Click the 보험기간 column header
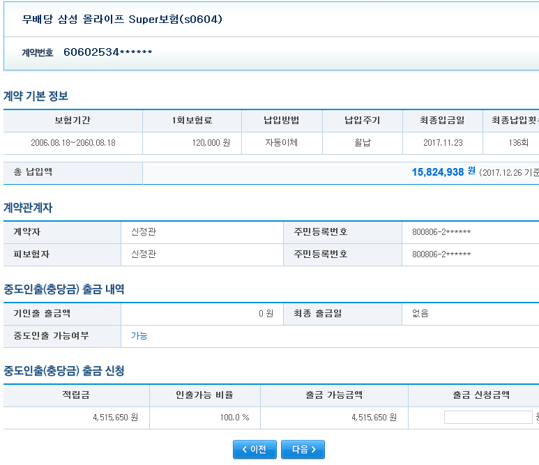Screen dimensions: 539x465 (x=73, y=121)
